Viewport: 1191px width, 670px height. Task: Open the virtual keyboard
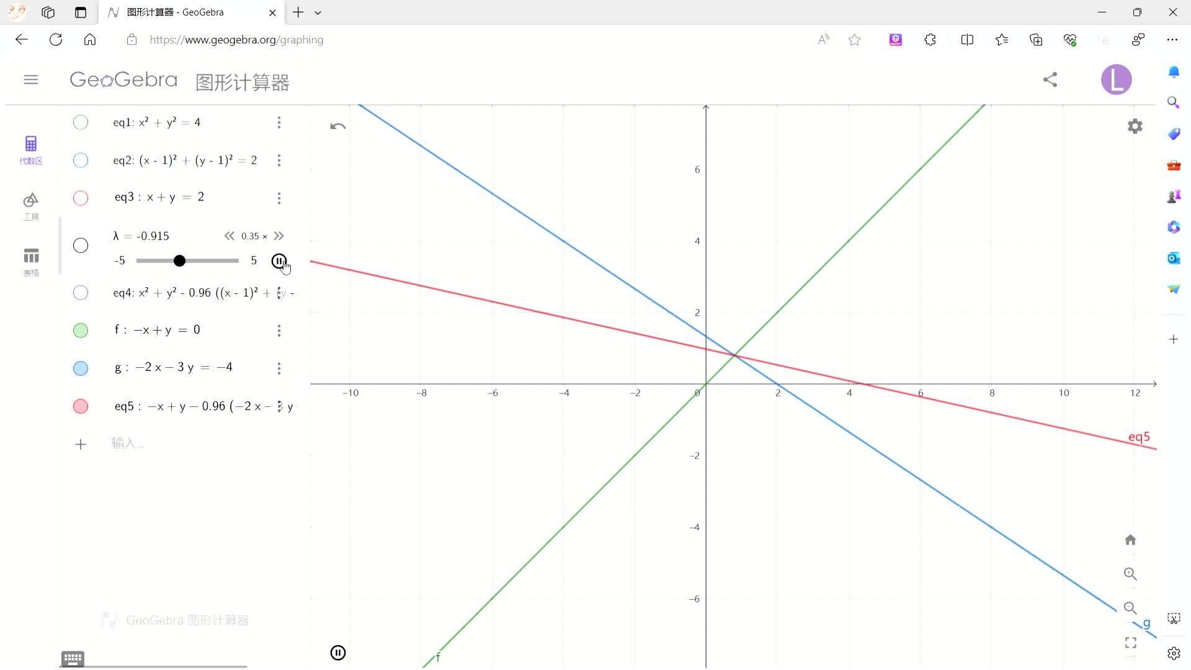tap(73, 658)
